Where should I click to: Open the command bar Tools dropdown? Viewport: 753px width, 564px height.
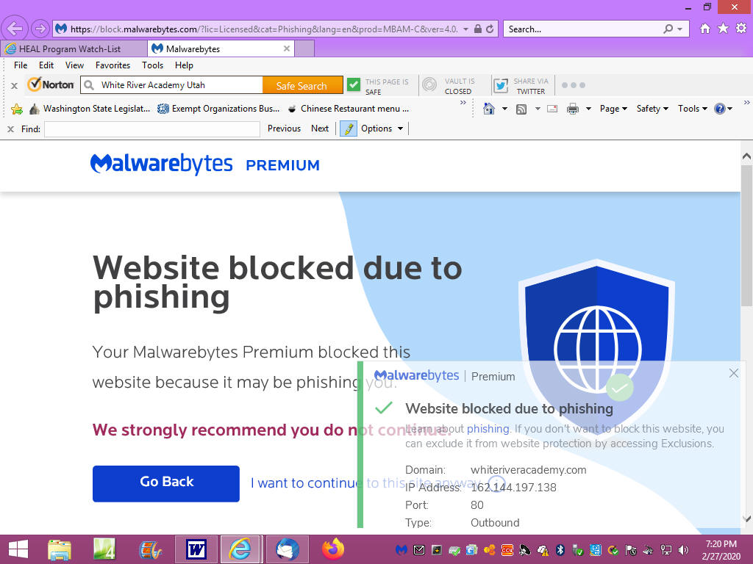point(693,109)
